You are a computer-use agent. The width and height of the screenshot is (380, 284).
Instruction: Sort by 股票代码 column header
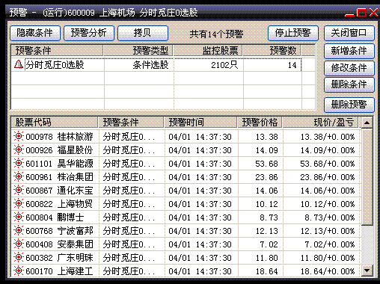tap(55, 123)
